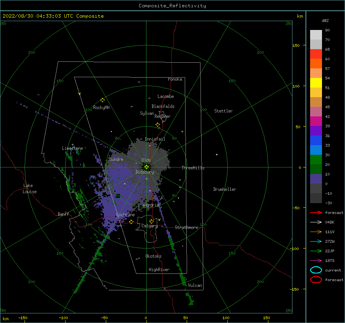This screenshot has height=323, width=345.
Task: Click the Calgary city label
Action: click(149, 226)
